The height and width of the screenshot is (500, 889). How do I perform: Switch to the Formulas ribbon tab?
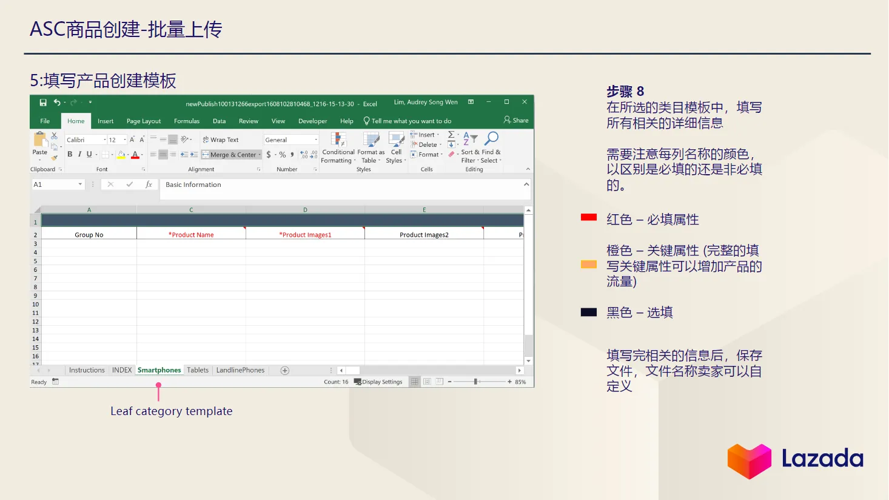point(187,121)
